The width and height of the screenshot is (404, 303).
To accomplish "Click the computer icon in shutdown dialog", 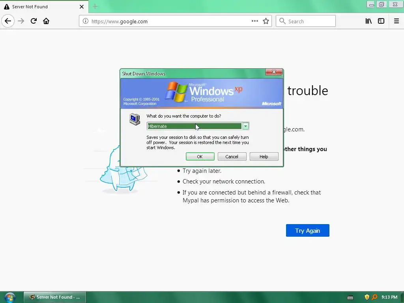I will click(135, 119).
